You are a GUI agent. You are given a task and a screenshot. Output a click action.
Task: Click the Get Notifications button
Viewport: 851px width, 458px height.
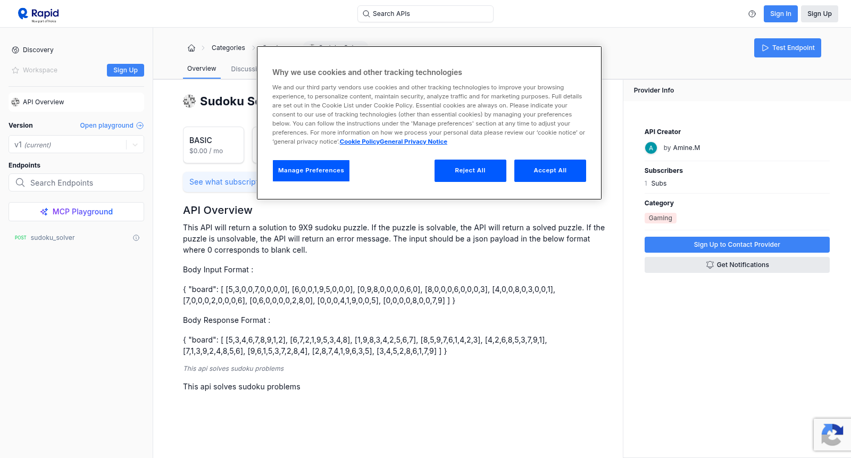737,265
